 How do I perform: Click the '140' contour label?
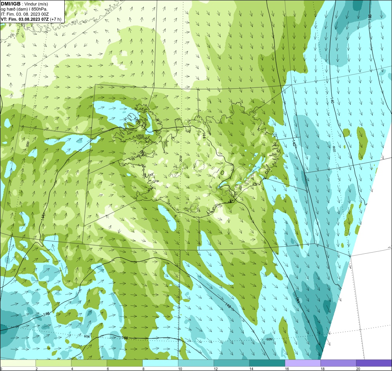[332, 100]
